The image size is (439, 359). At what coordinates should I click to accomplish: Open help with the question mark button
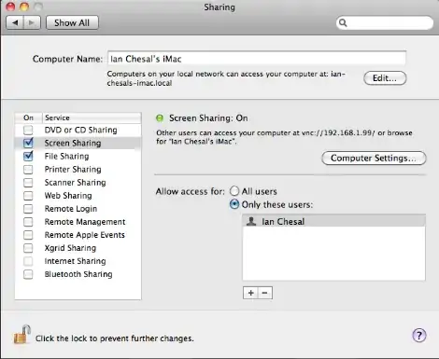click(419, 336)
